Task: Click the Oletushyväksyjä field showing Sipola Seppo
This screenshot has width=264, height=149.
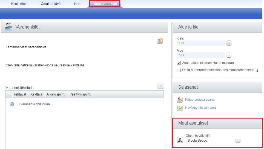Action: (210, 140)
